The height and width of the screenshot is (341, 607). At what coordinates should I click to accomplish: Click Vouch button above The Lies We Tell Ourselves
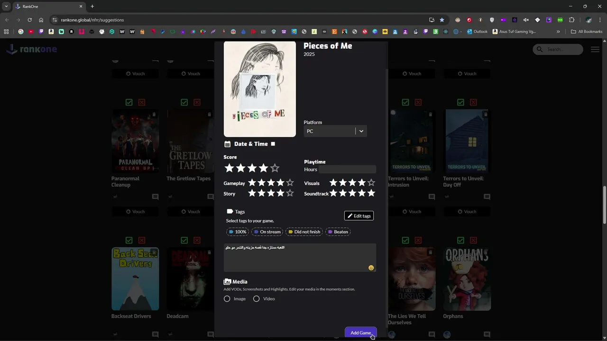click(412, 211)
